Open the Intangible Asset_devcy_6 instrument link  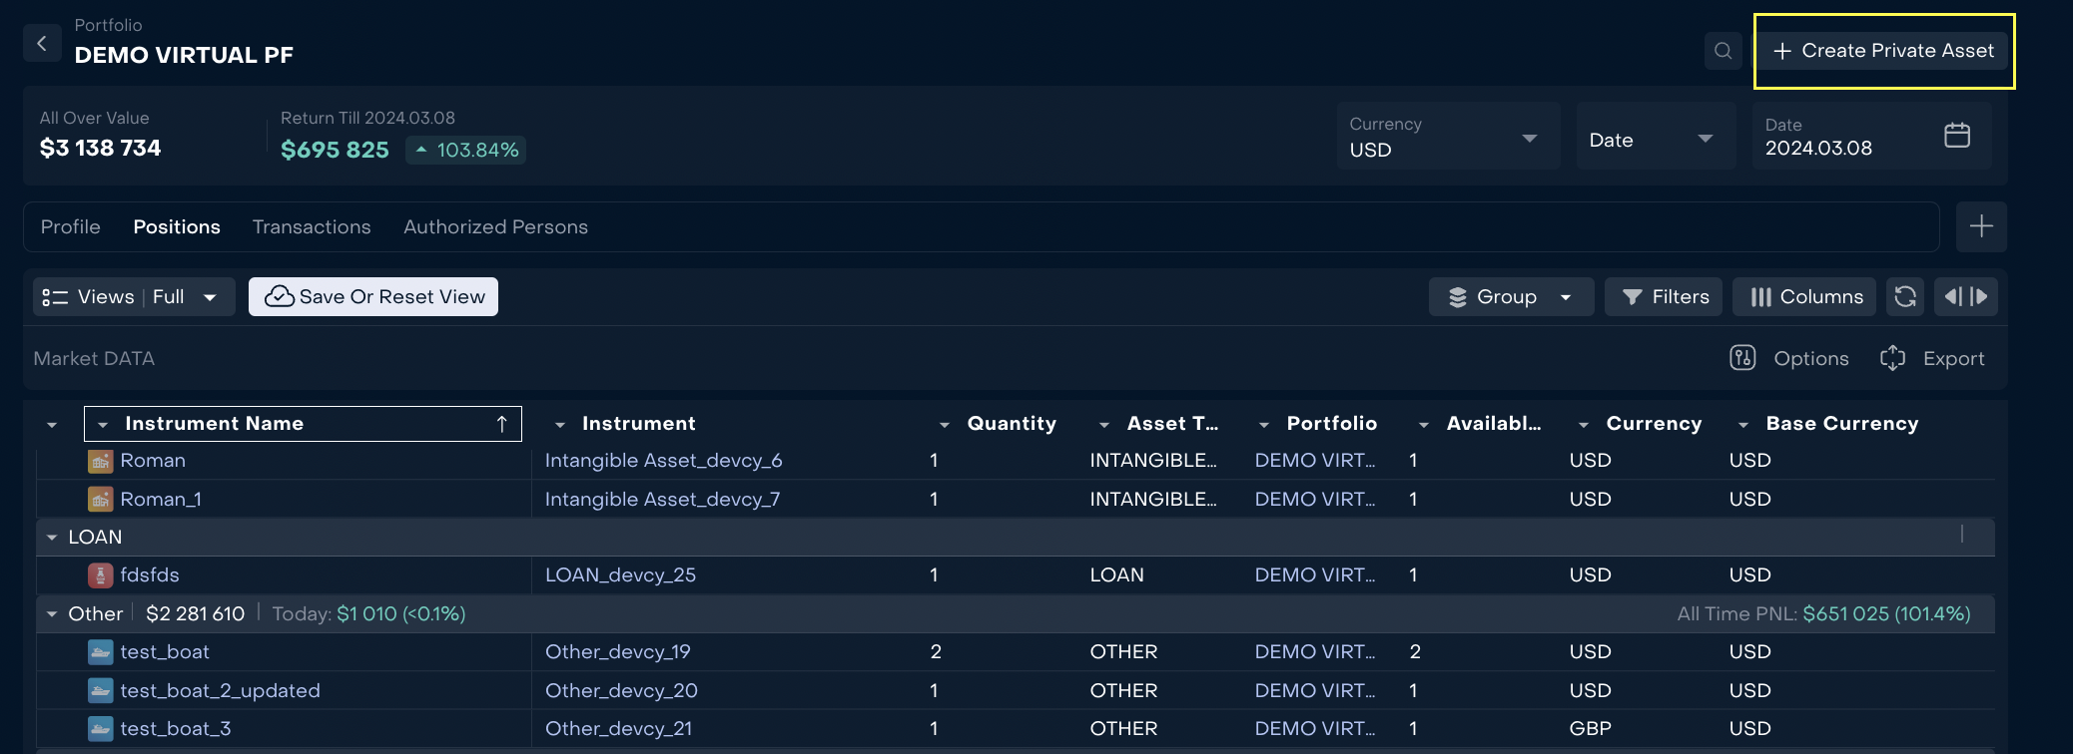coord(663,461)
